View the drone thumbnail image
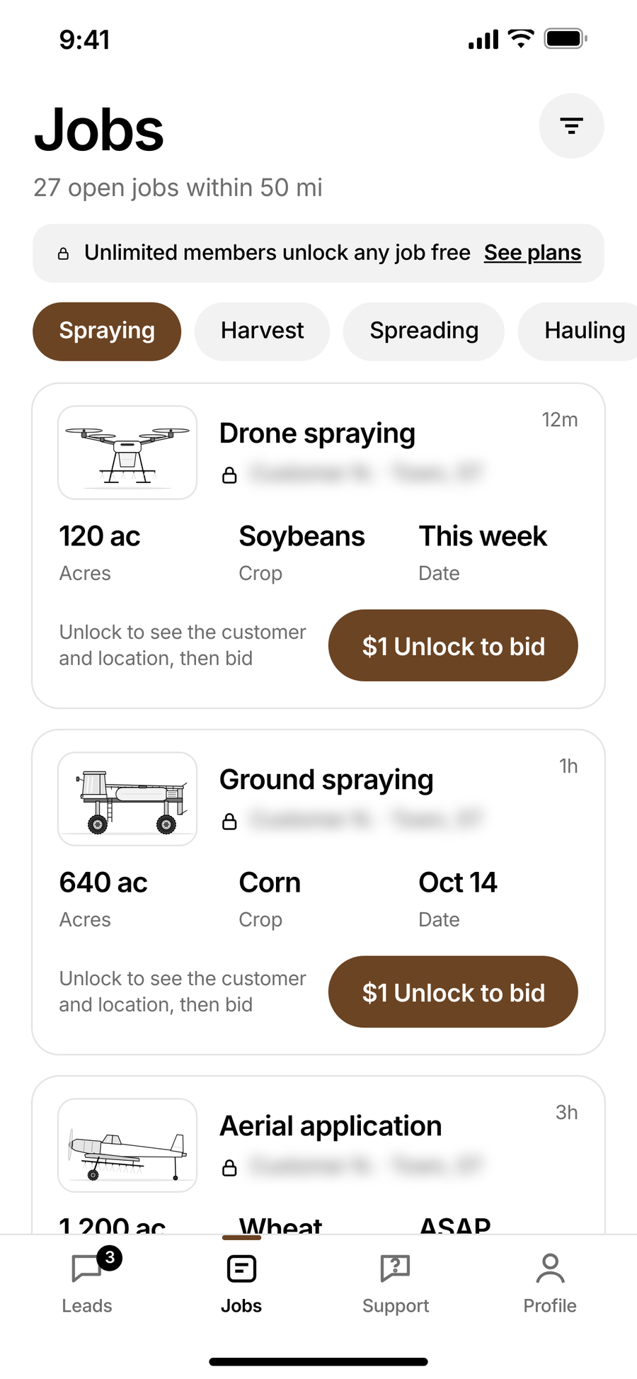The height and width of the screenshot is (1379, 637). 127,453
